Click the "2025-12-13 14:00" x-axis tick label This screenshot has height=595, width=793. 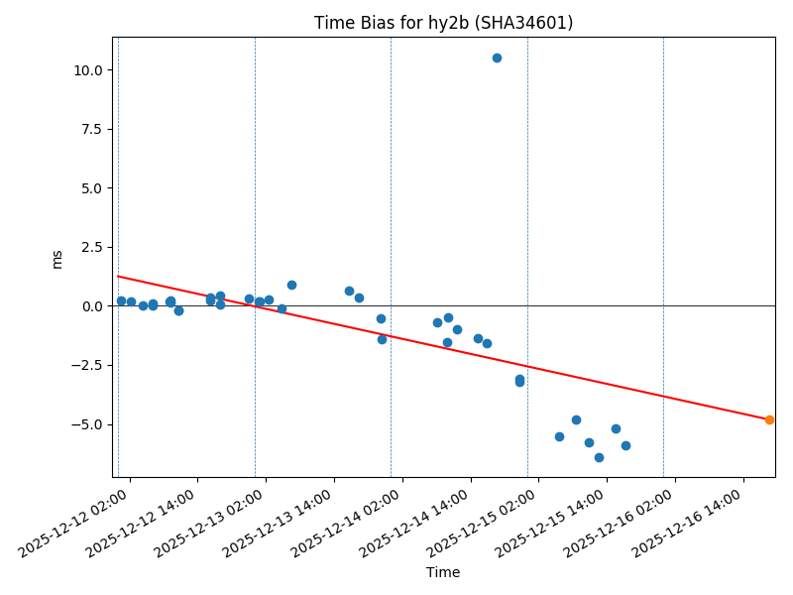[282, 522]
